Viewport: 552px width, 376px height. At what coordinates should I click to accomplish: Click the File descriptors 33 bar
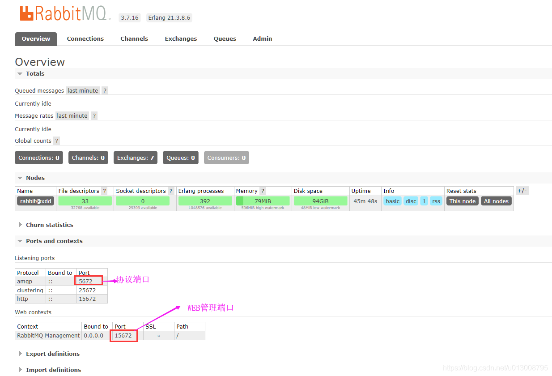[x=85, y=201]
